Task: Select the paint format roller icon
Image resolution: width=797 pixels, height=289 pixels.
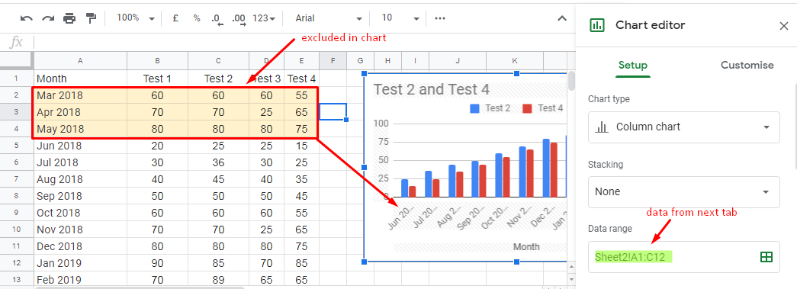Action: click(91, 18)
